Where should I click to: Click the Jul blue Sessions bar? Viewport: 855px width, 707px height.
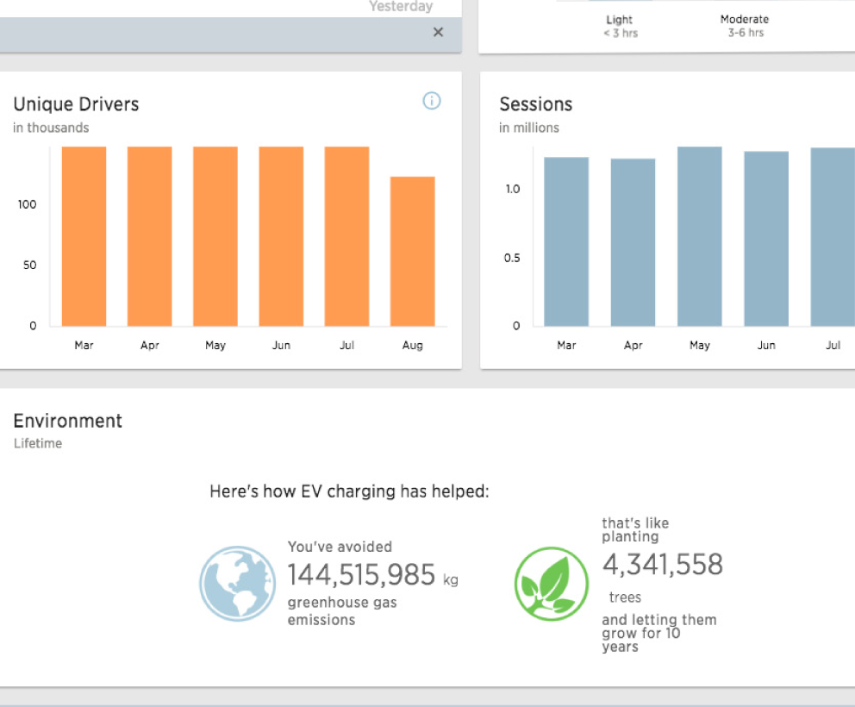click(x=832, y=238)
